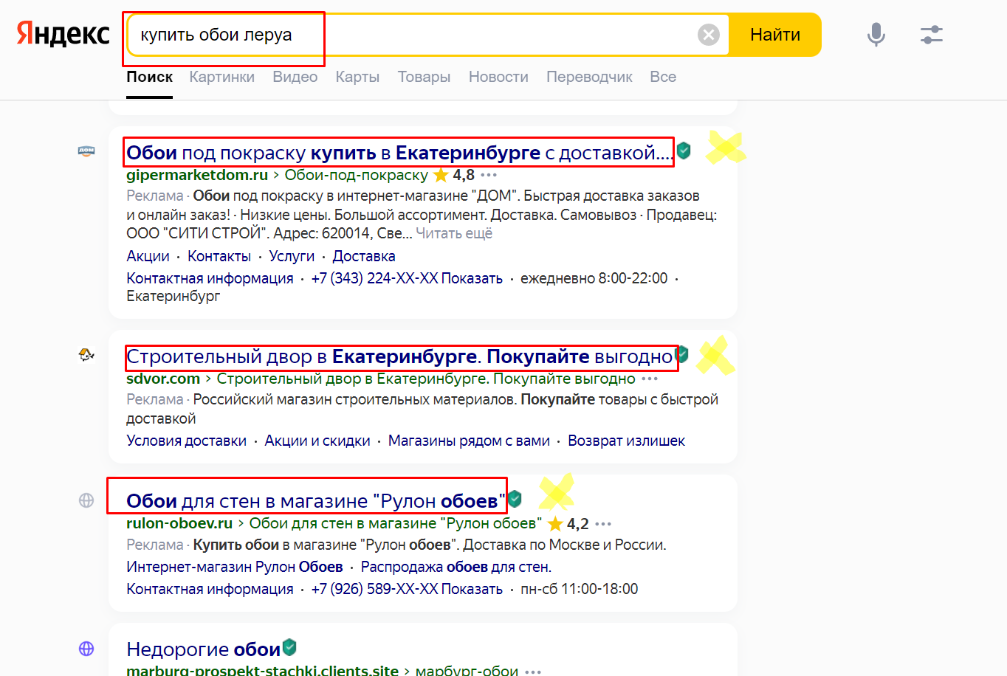Open Недорогие обои result title
Image resolution: width=1007 pixels, height=676 pixels.
coord(203,649)
